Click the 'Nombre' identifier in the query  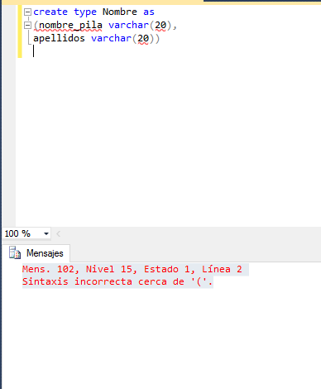pos(120,12)
